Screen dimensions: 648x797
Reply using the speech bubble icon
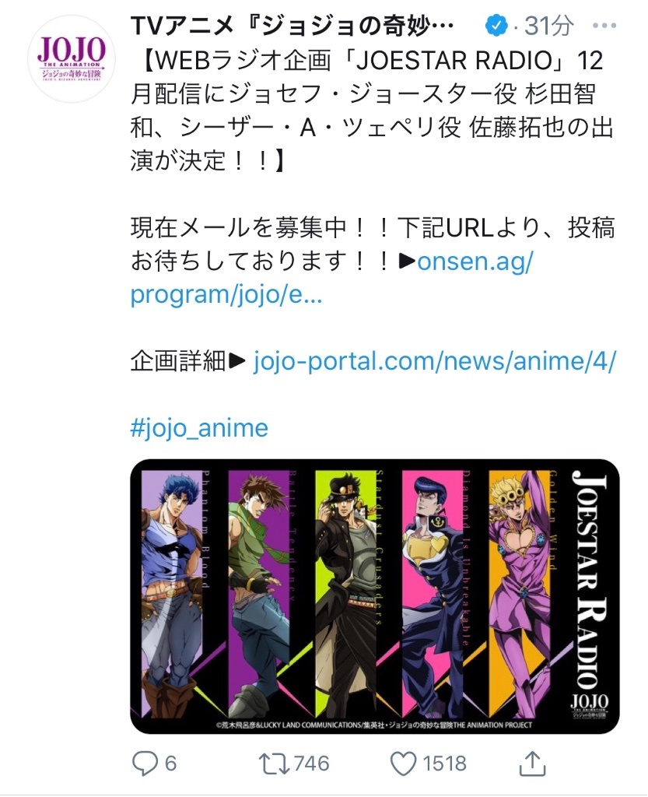145,764
